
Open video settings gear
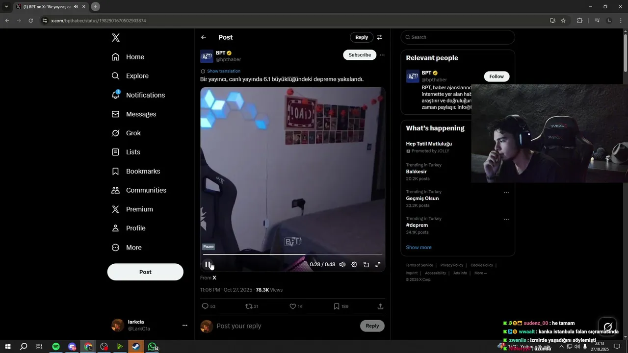coord(354,265)
